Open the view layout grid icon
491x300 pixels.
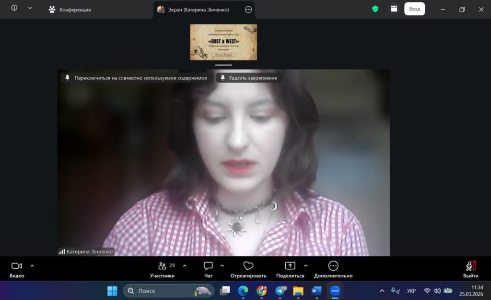394,9
